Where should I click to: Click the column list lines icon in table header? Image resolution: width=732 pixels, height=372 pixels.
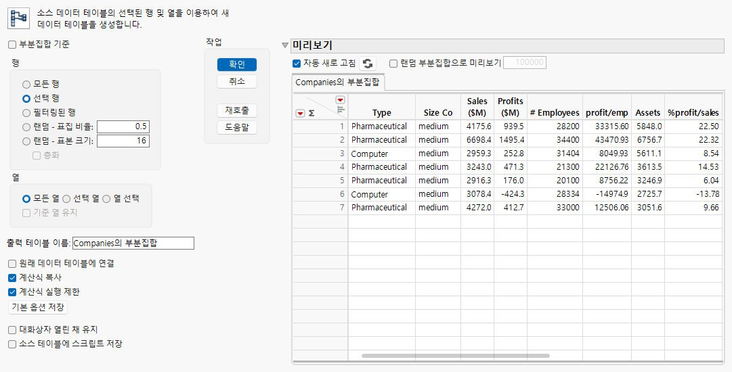341,110
